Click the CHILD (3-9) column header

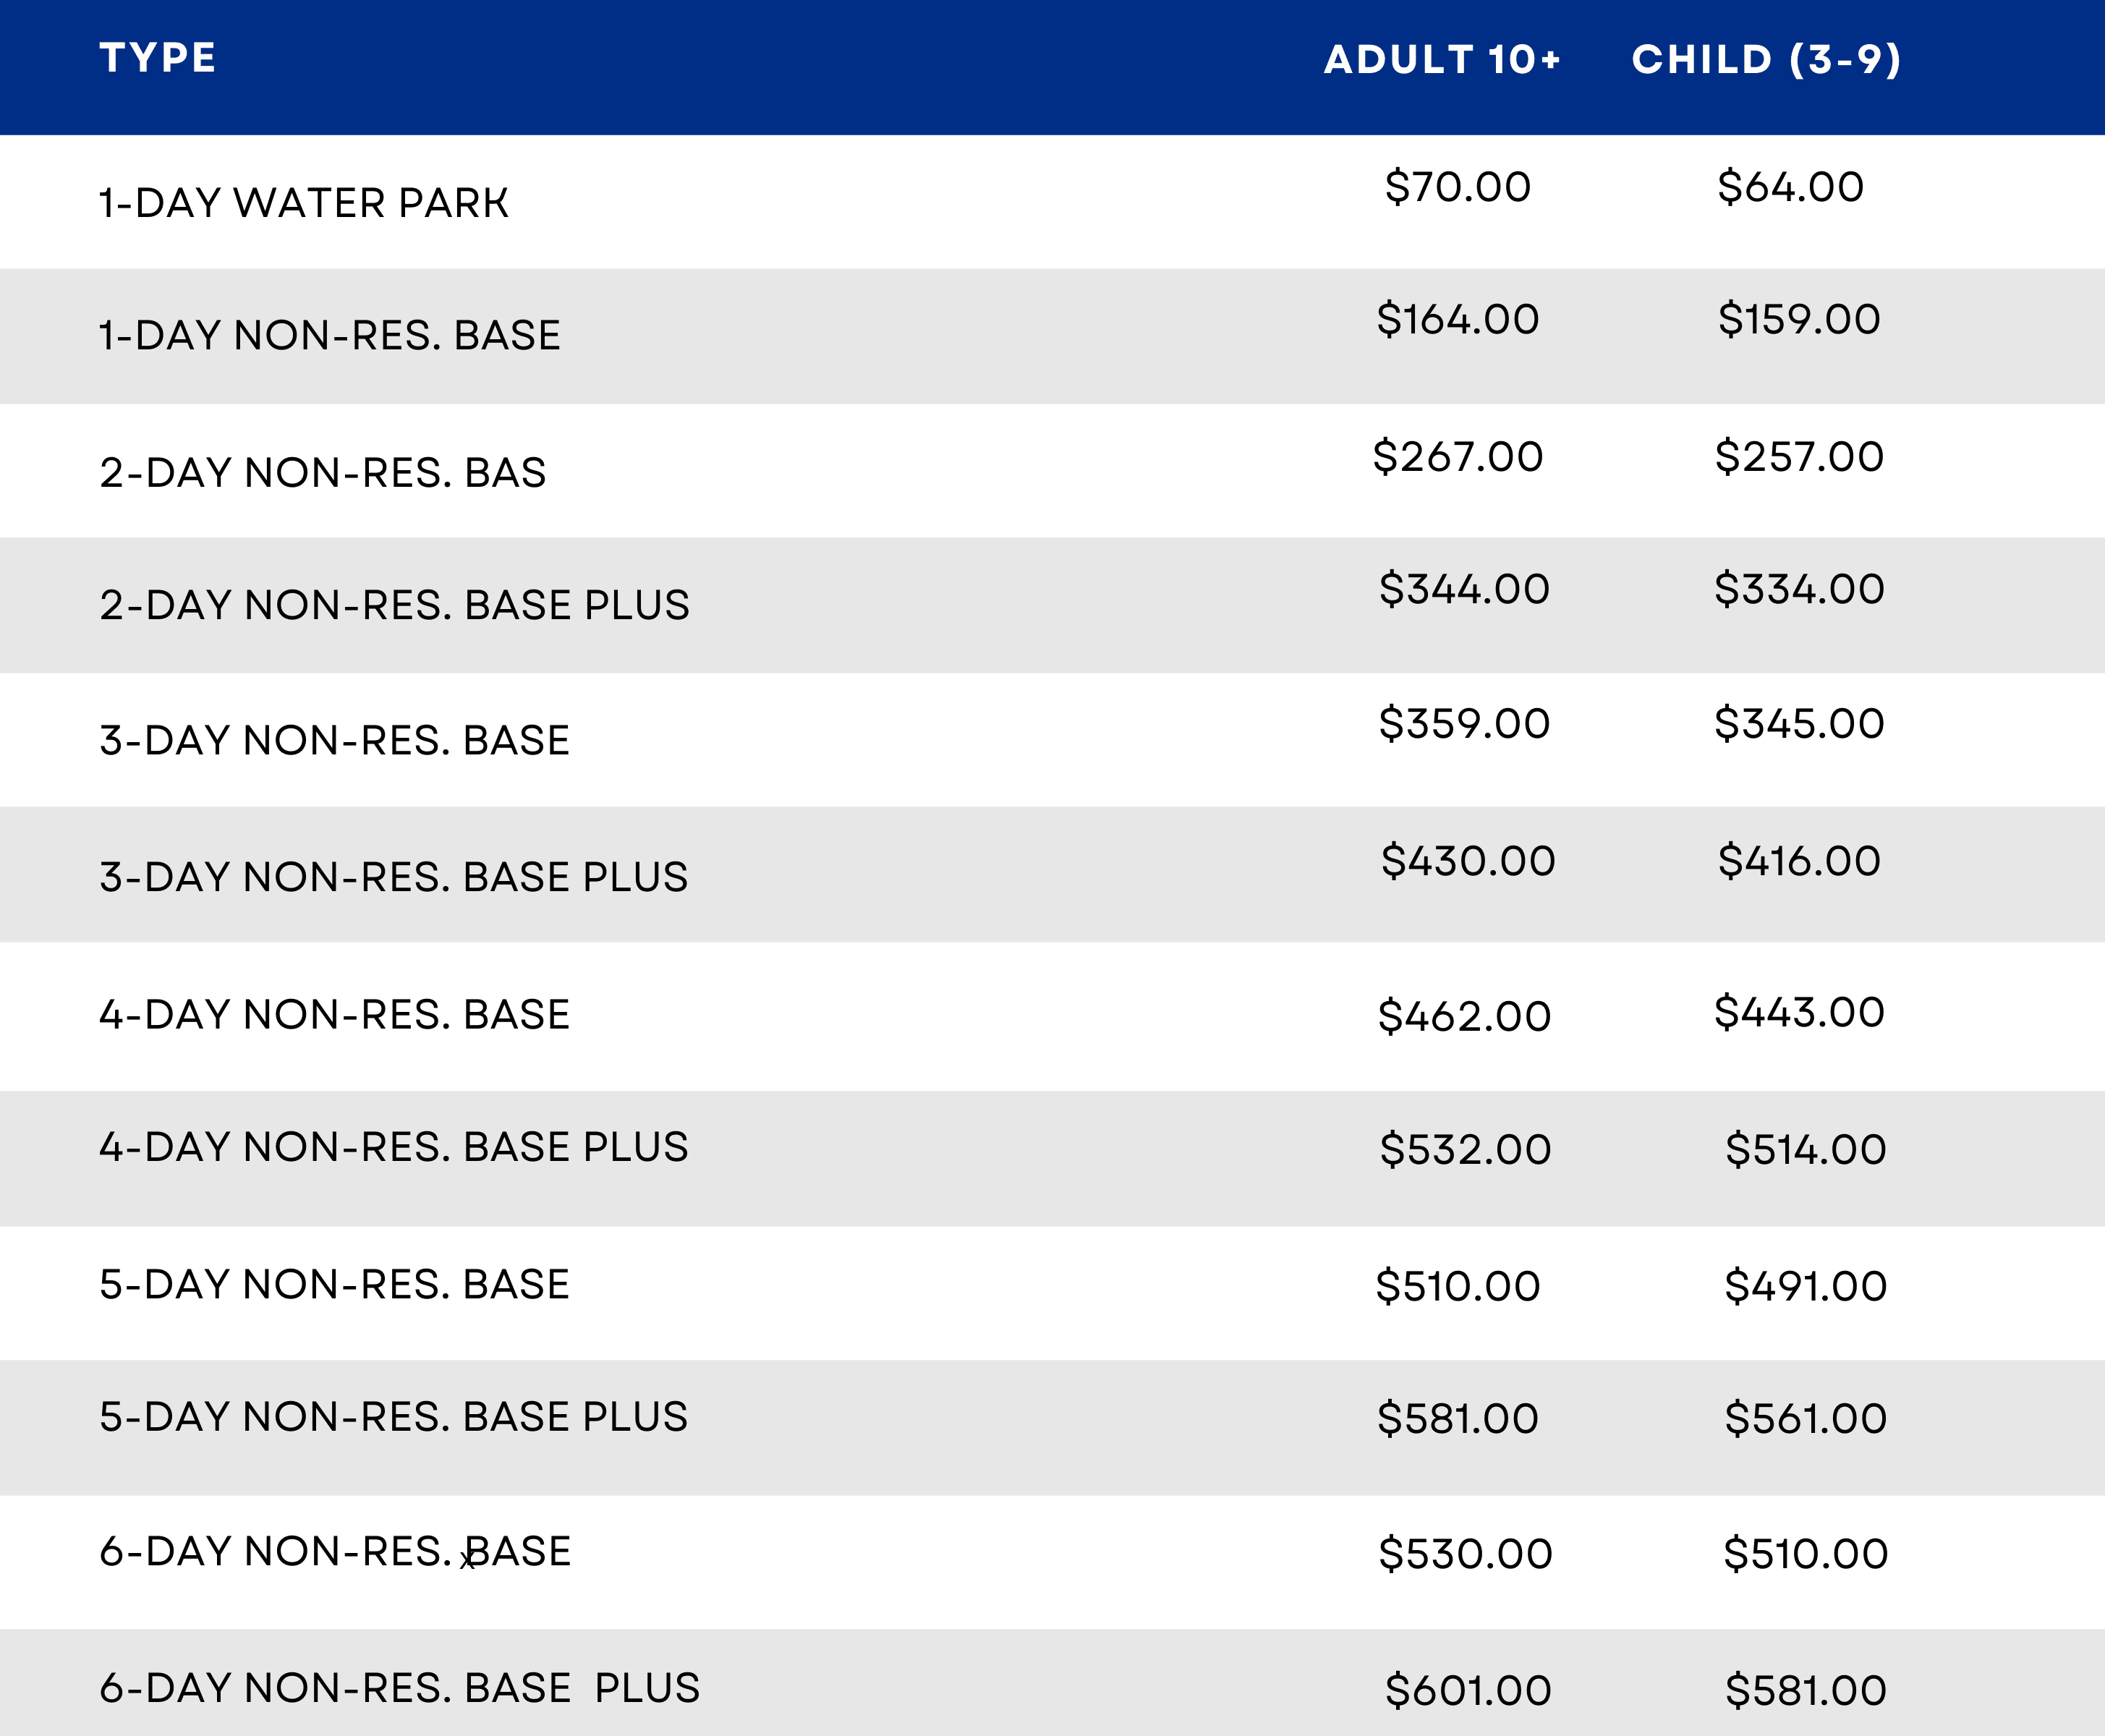coord(1767,60)
